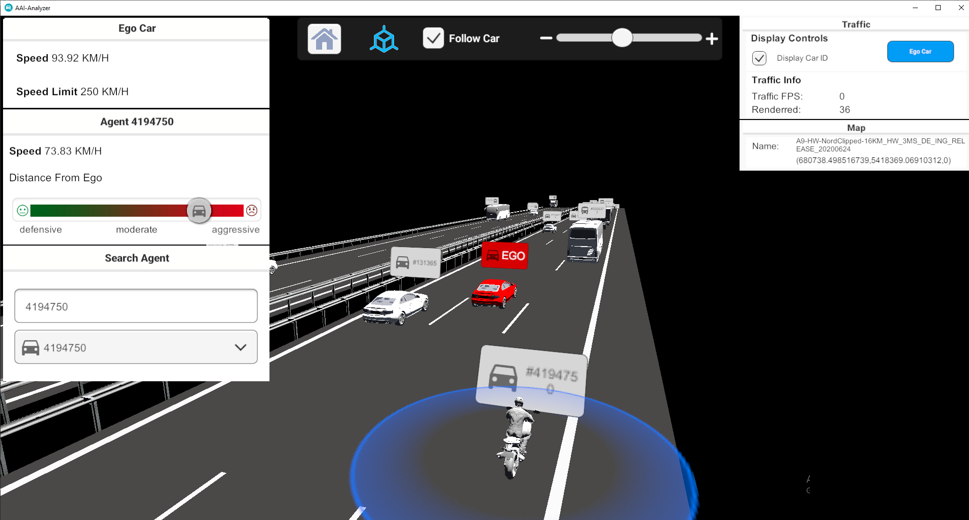Screen dimensions: 969x520
Task: Select the car tag #131365
Action: pyautogui.click(x=415, y=262)
